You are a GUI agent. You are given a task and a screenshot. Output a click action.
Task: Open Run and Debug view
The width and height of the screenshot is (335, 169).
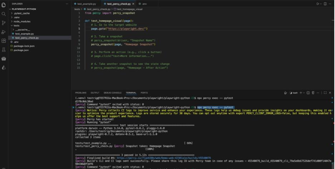coord(4,32)
